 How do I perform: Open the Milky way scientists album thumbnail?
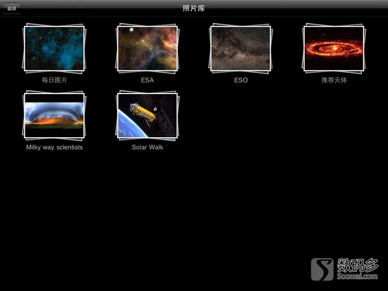click(x=54, y=115)
